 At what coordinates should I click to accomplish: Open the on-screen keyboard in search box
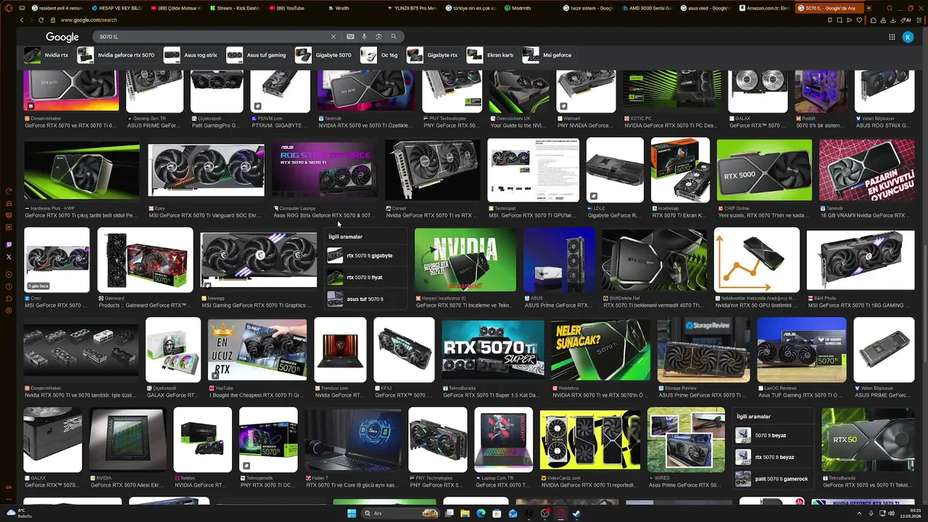click(x=351, y=36)
